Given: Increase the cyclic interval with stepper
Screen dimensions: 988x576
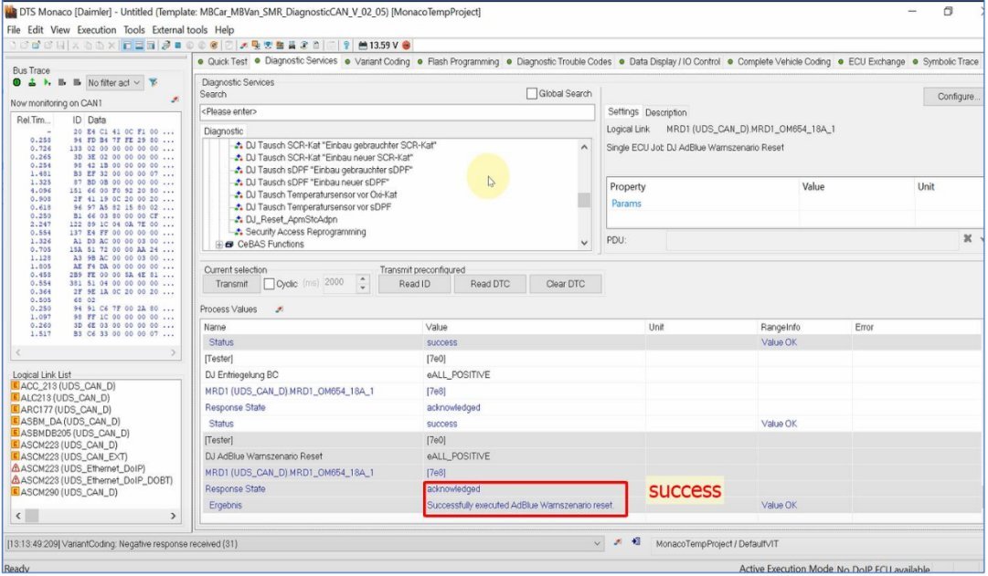Looking at the screenshot, I should click(363, 279).
